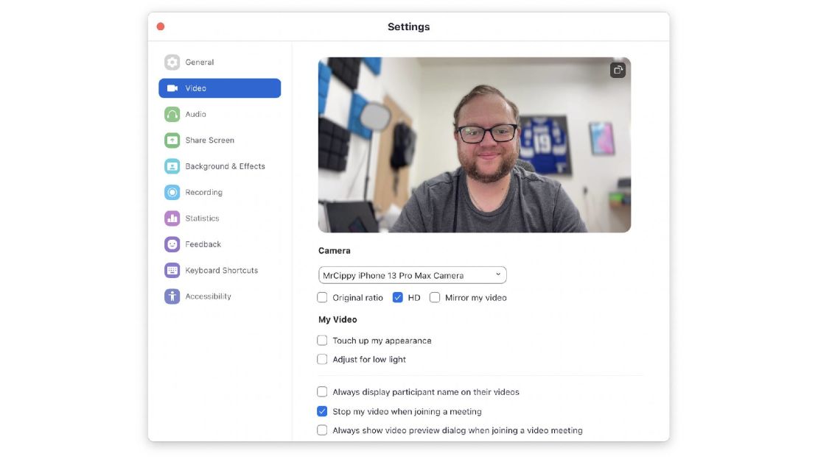View Keyboard Shortcuts settings
Screen dimensions: 818x459
tap(220, 271)
